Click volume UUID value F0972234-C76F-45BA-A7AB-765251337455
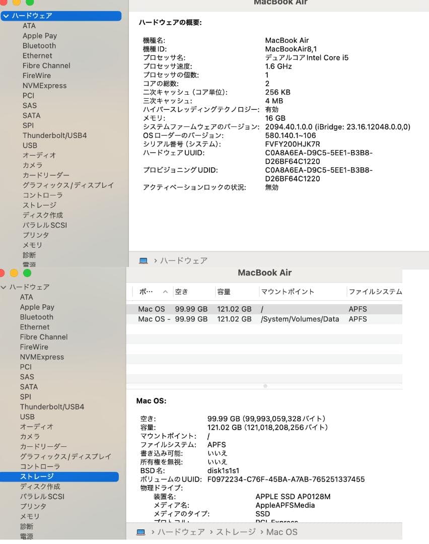429x544 pixels. tap(286, 480)
